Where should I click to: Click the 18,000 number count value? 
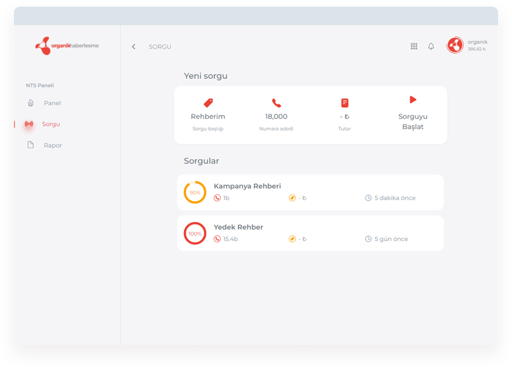[277, 116]
